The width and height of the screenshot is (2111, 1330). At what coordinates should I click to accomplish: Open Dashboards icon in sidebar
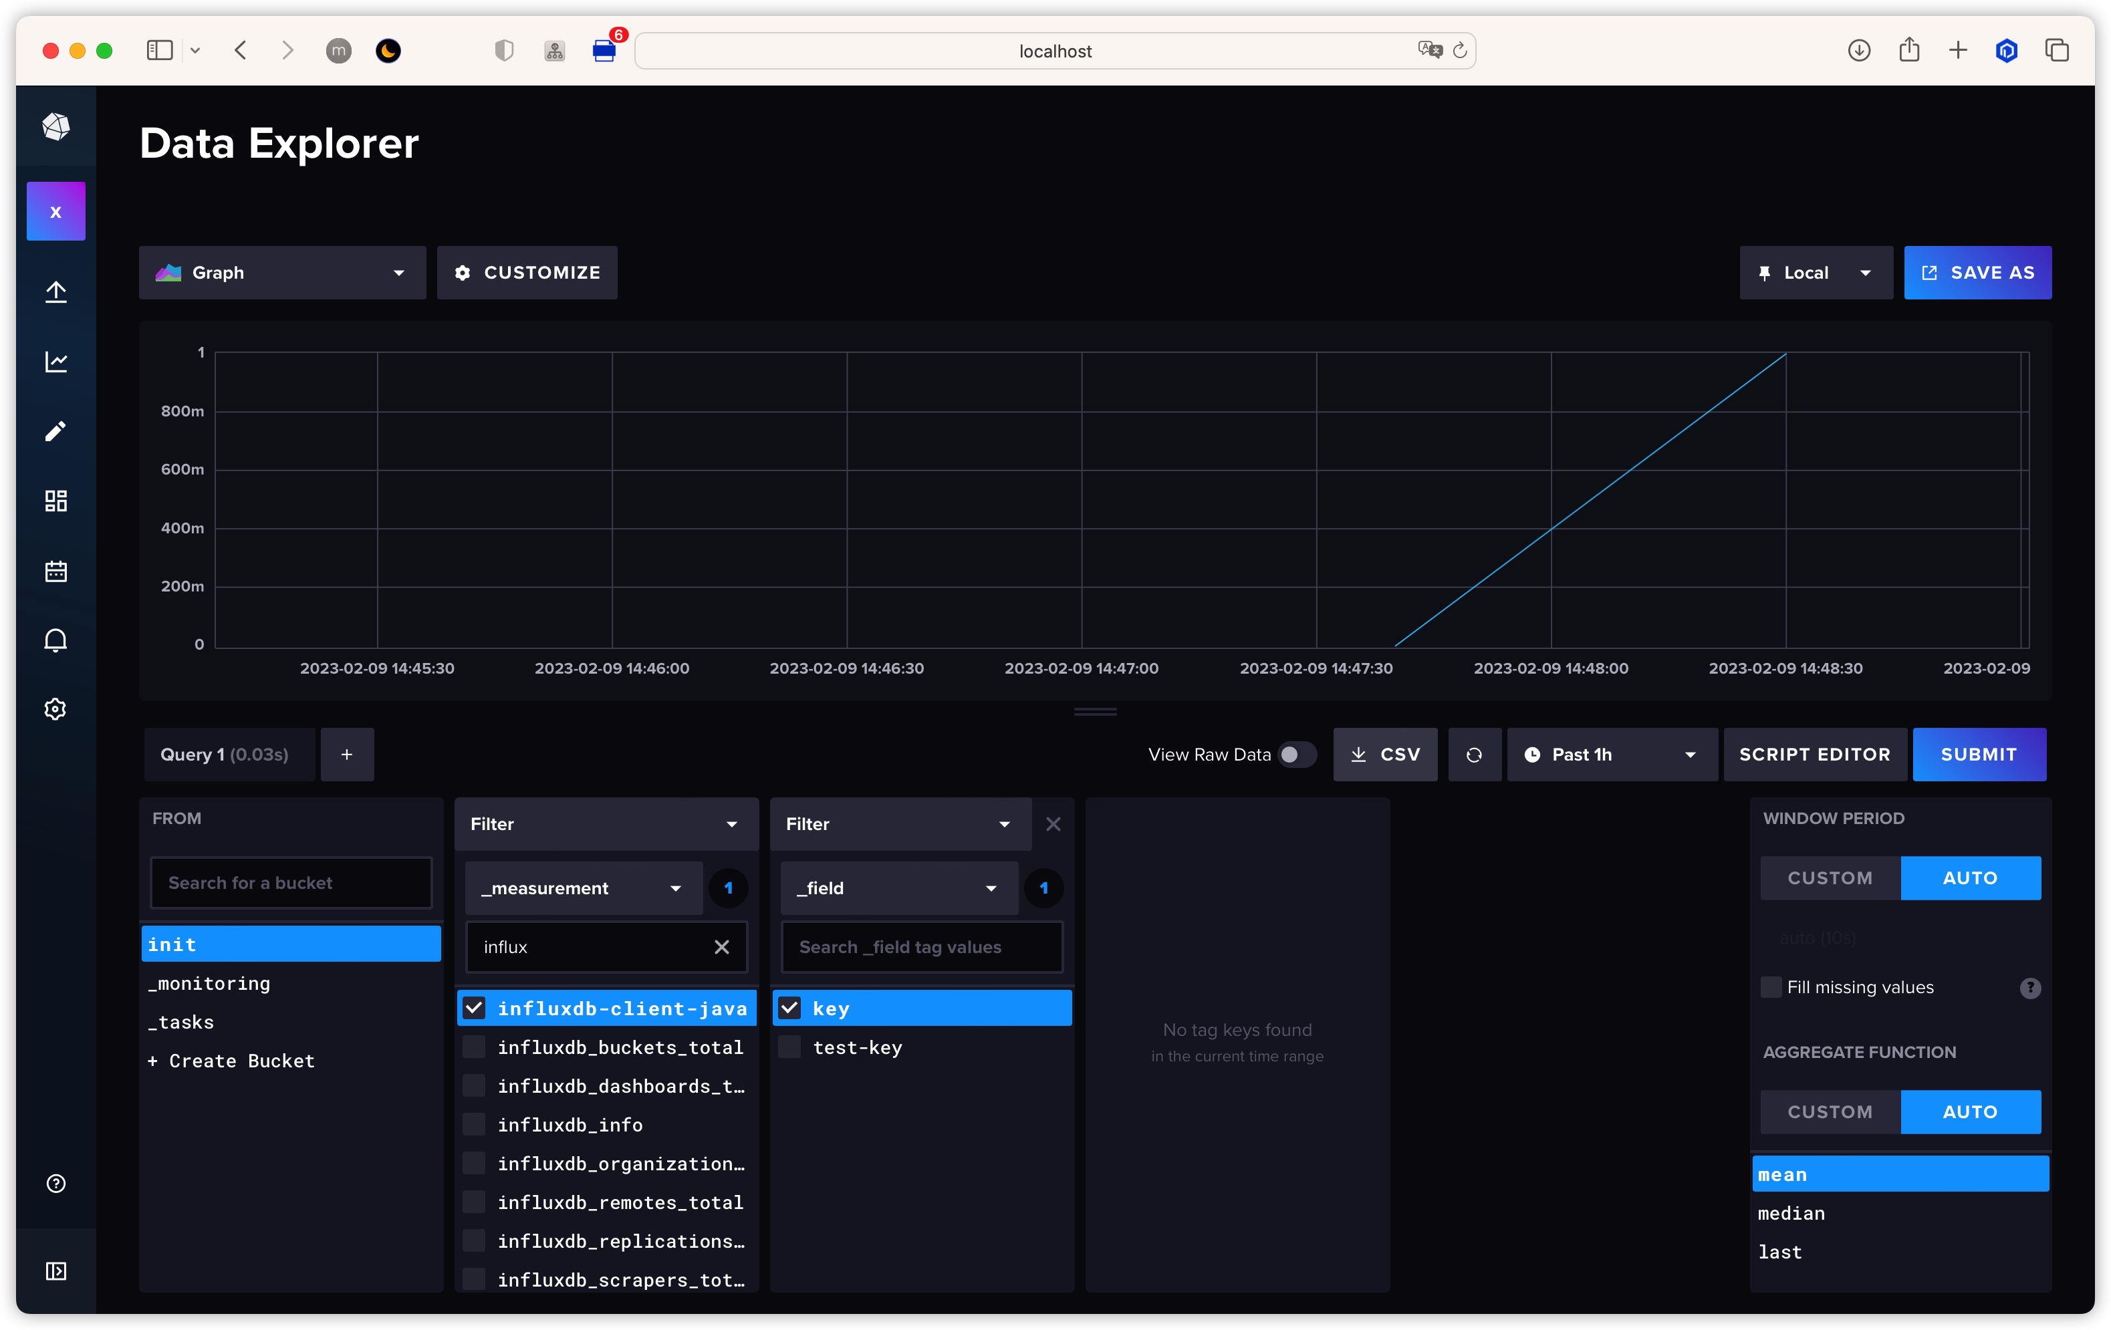point(56,501)
